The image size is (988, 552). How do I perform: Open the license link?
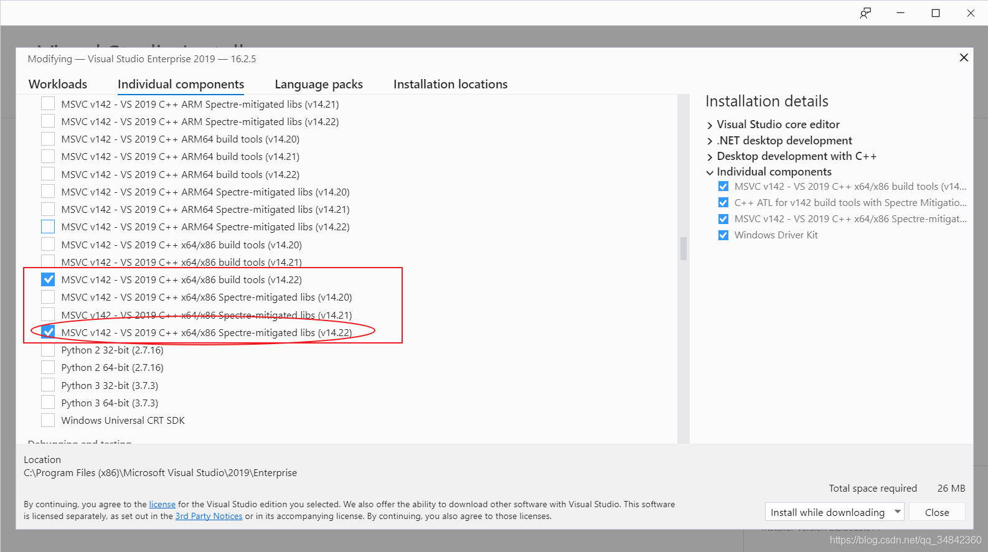point(162,505)
